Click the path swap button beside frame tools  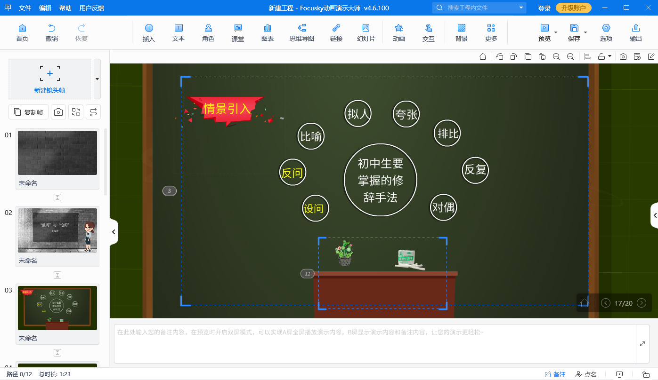(93, 112)
